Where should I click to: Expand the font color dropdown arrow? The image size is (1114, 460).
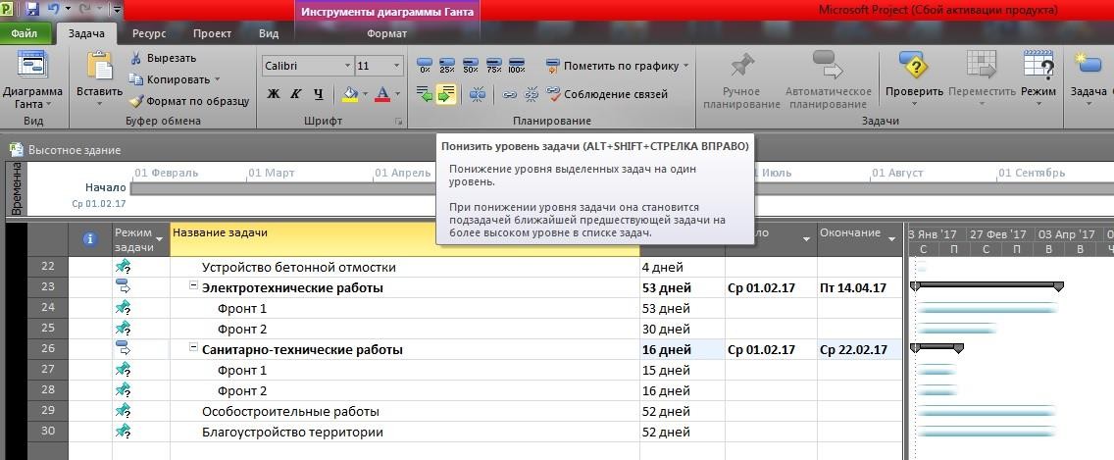click(398, 94)
